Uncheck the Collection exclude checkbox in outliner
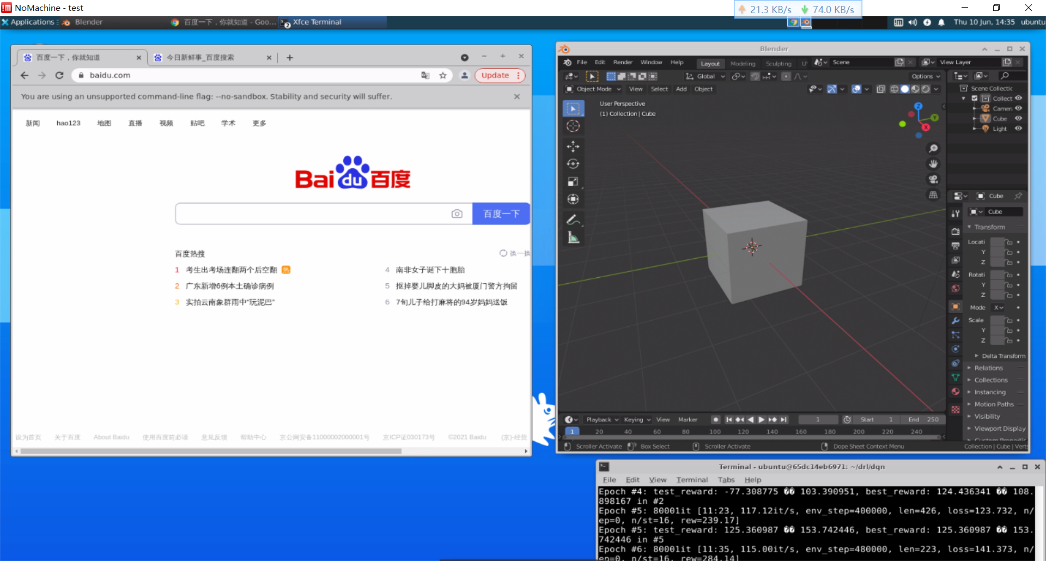The width and height of the screenshot is (1046, 561). coord(975,99)
